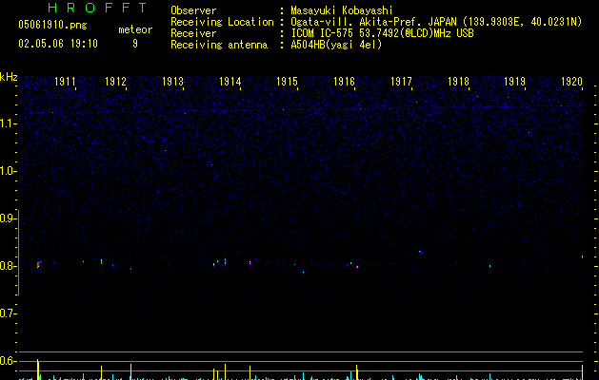
Task: Click the echo above 0.8 kHz after 1917
Action: pos(420,252)
